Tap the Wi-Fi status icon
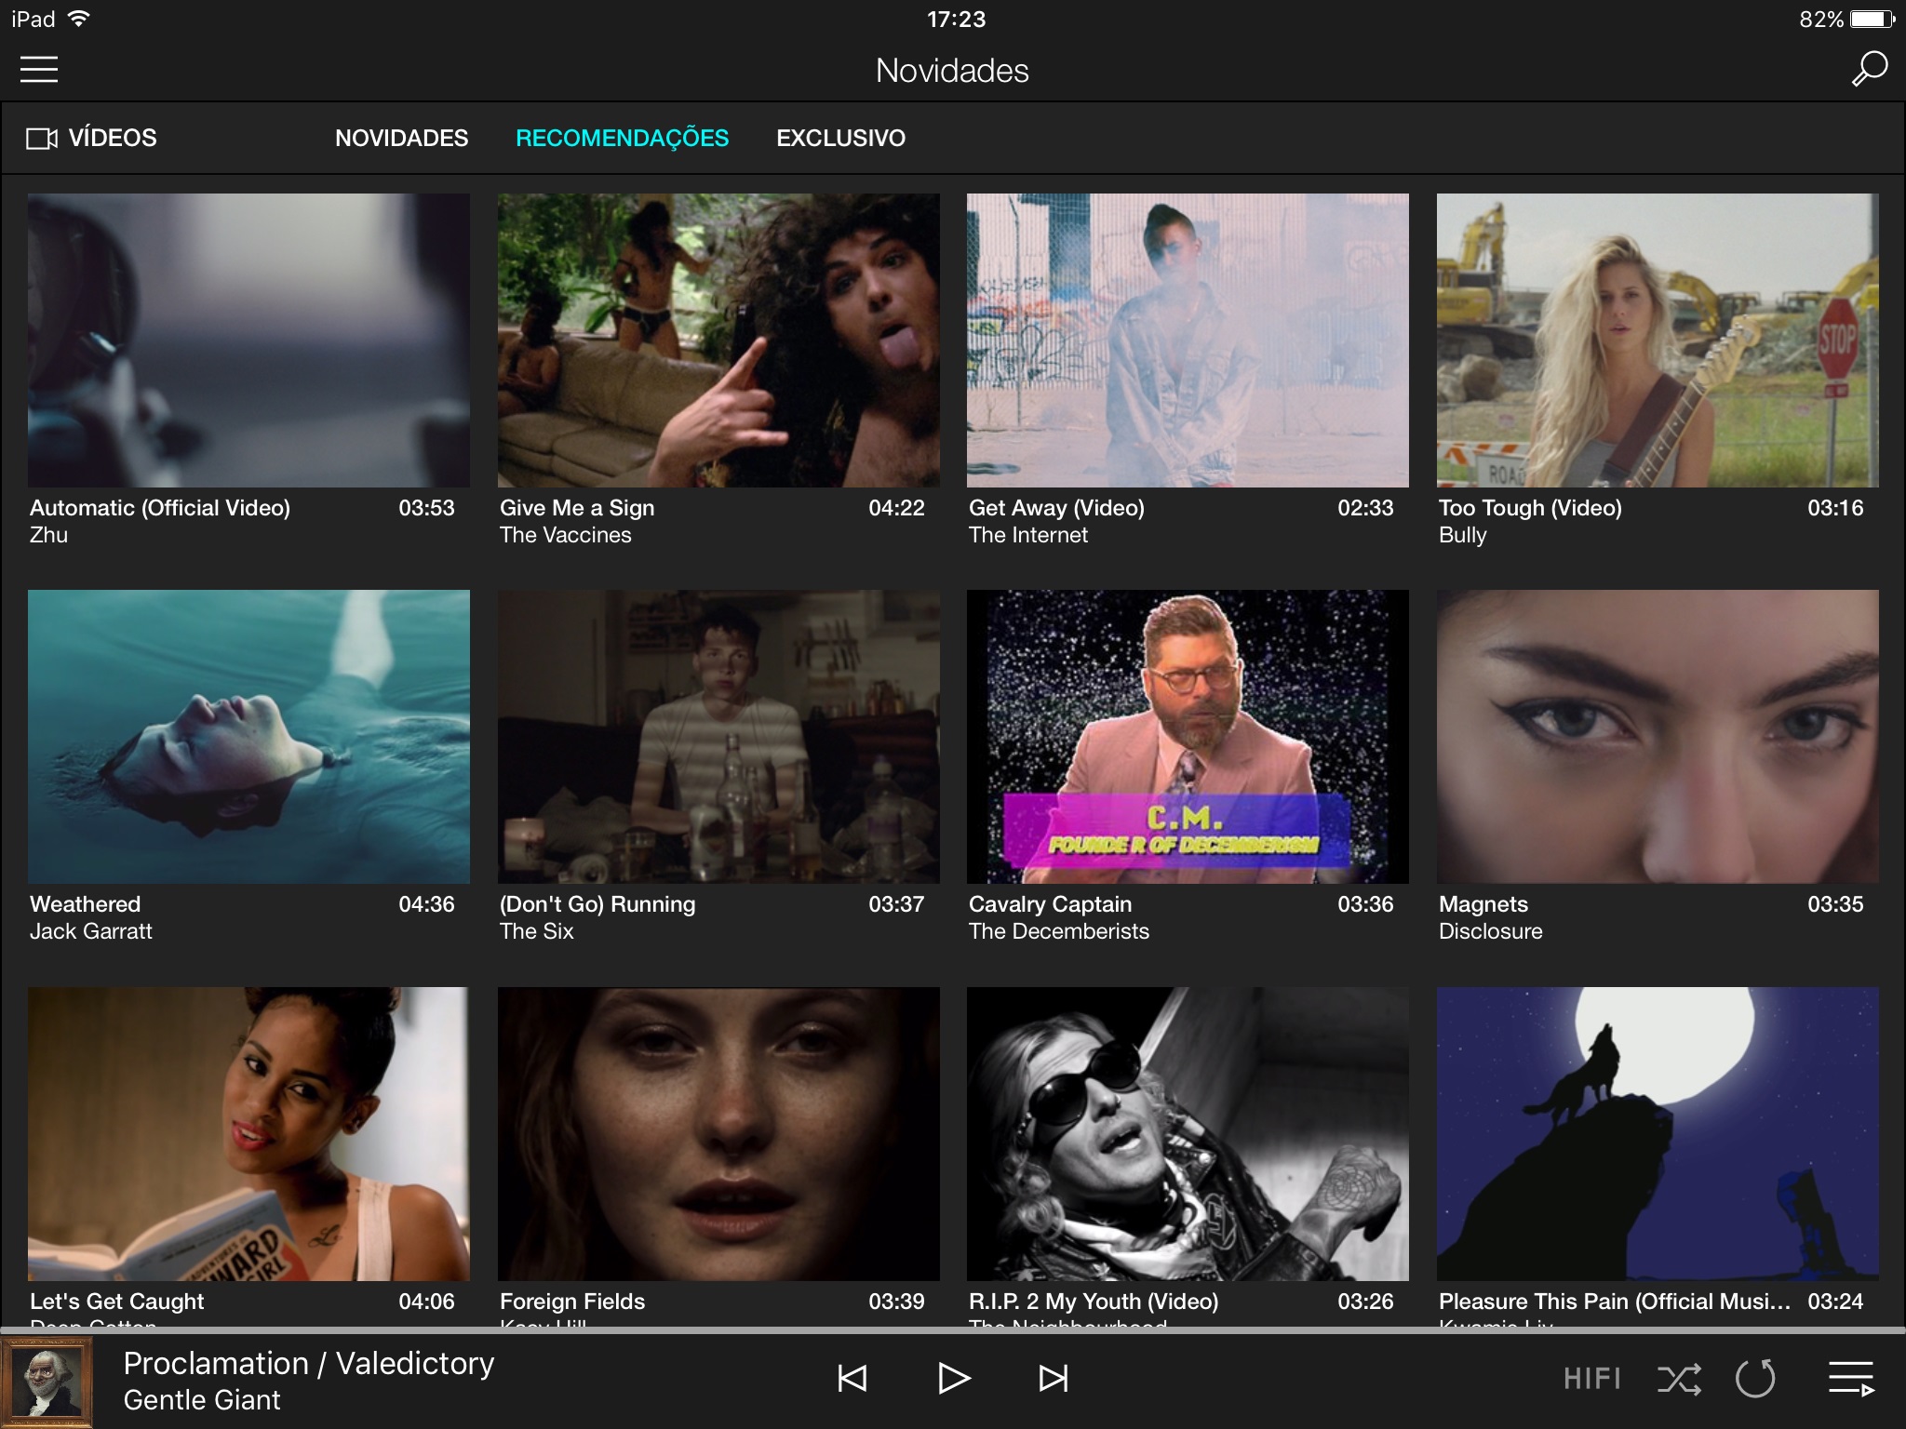The width and height of the screenshot is (1906, 1429). tap(79, 19)
